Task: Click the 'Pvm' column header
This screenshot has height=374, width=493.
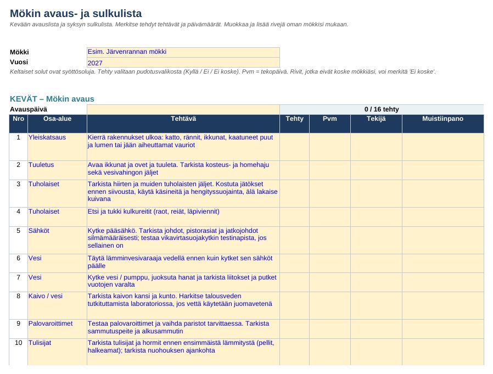Action: [x=330, y=124]
